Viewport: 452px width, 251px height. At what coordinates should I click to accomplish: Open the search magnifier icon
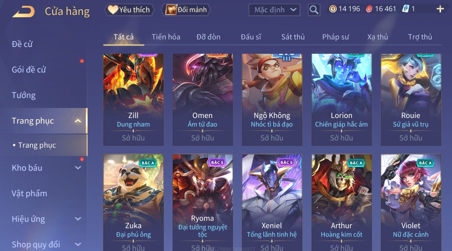click(x=314, y=10)
